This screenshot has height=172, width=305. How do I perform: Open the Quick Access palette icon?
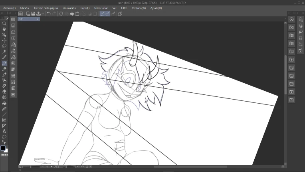click(291, 19)
